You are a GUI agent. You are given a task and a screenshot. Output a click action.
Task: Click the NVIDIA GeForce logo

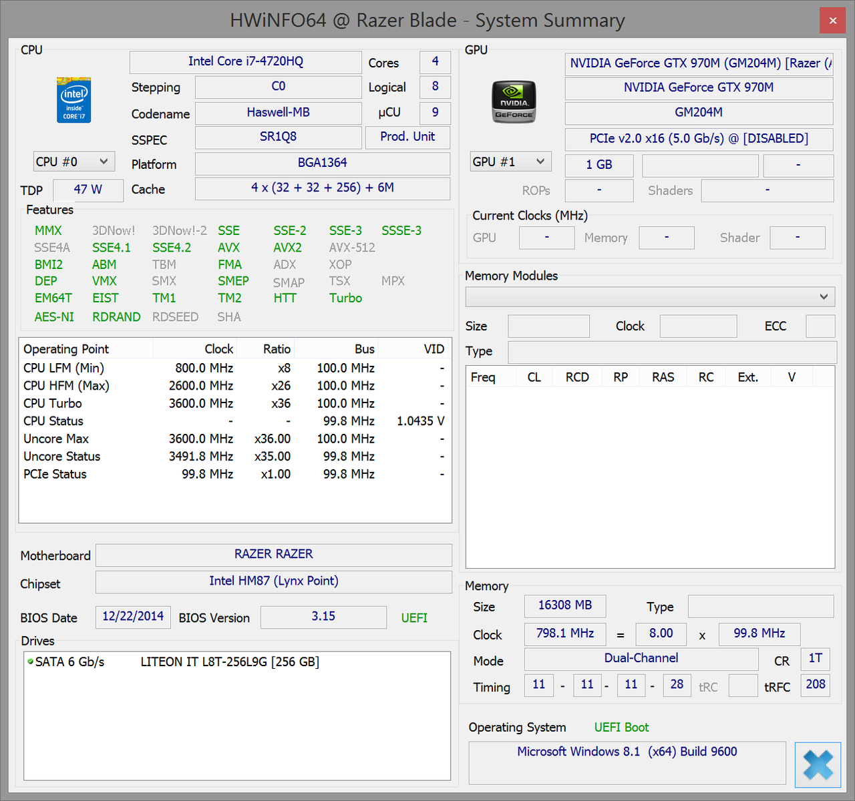point(514,102)
